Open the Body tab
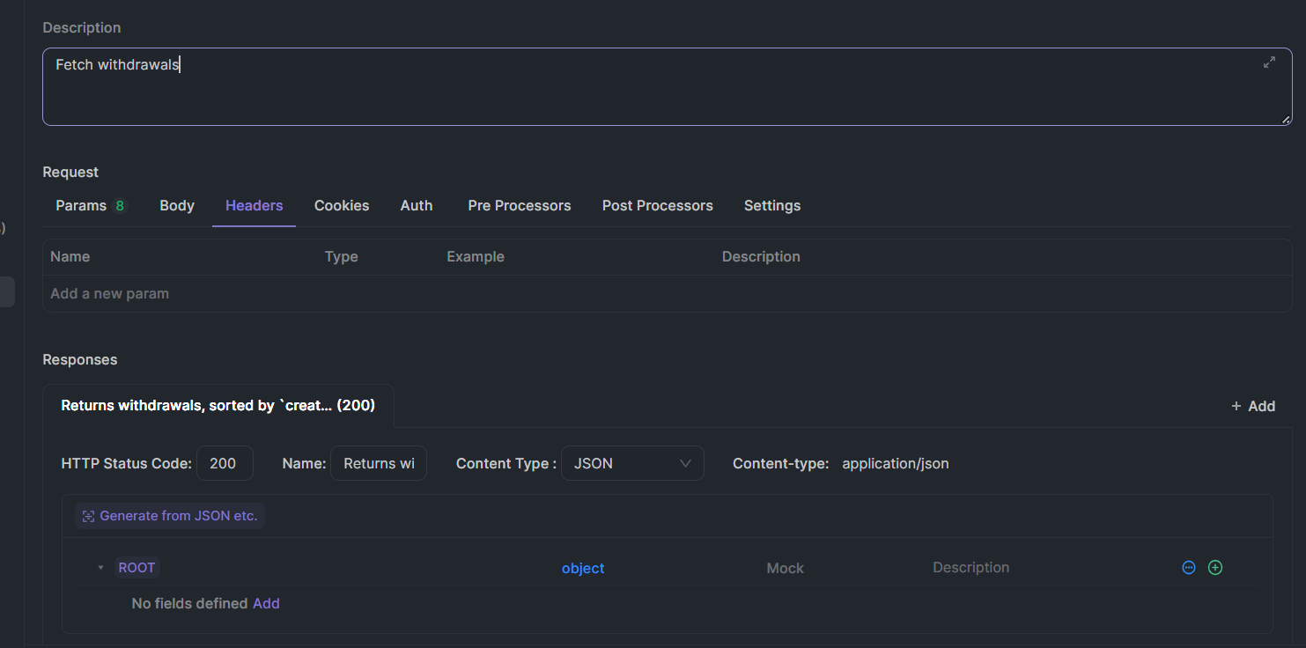The width and height of the screenshot is (1306, 648). pos(177,205)
